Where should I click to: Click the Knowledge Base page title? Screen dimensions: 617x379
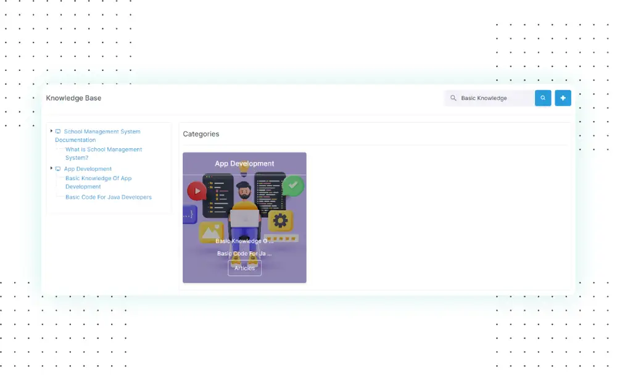click(73, 98)
